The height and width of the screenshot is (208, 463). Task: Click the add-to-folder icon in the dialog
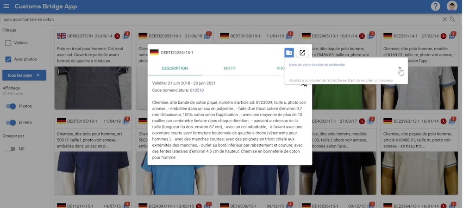289,53
